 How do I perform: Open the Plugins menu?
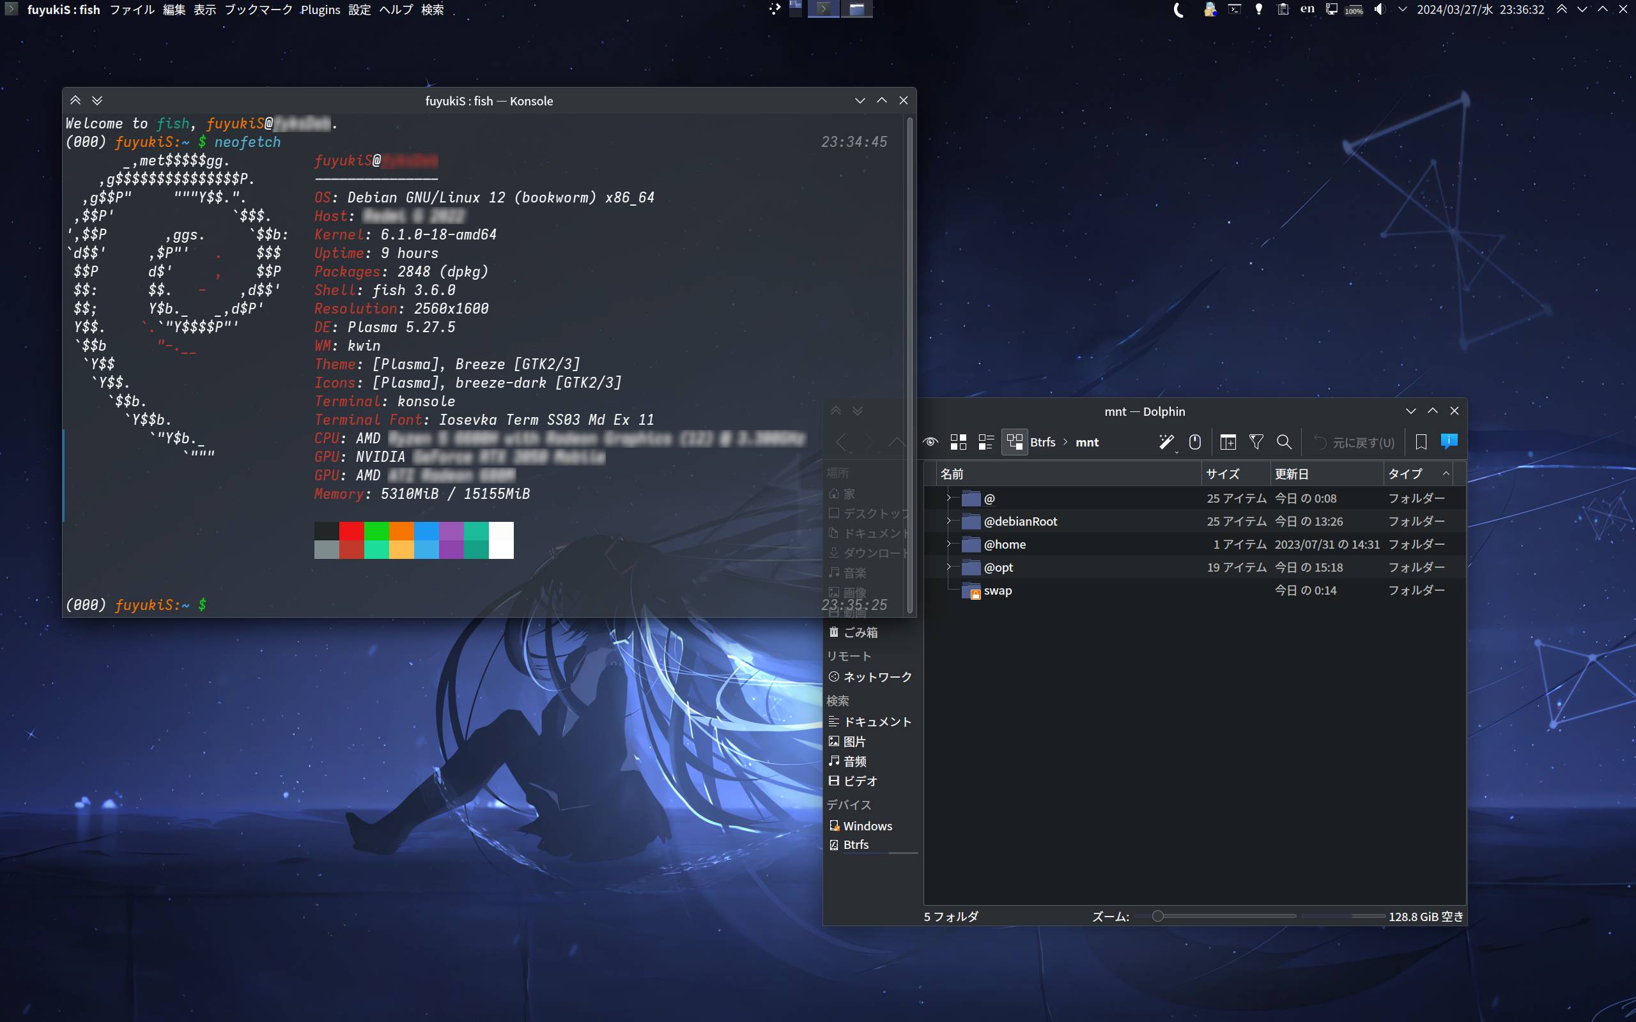[320, 10]
